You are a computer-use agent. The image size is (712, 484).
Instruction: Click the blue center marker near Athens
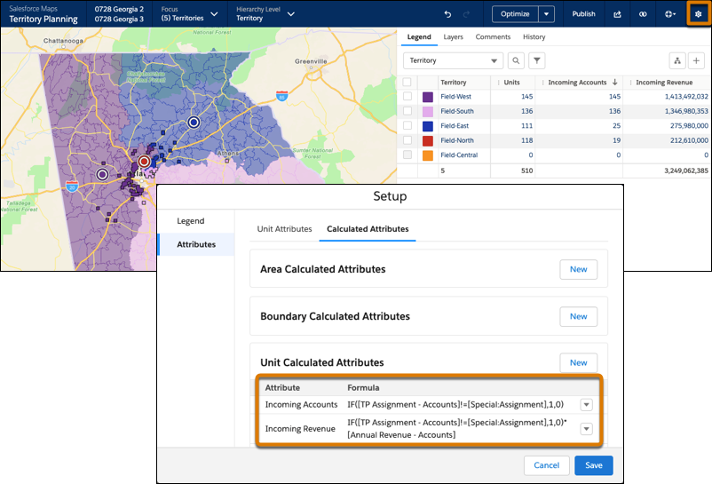[x=194, y=123]
